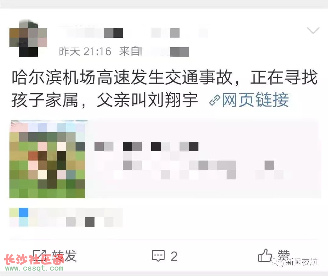Open the pixelated green link card thumbnail
328x276 pixels.
[x=47, y=159]
